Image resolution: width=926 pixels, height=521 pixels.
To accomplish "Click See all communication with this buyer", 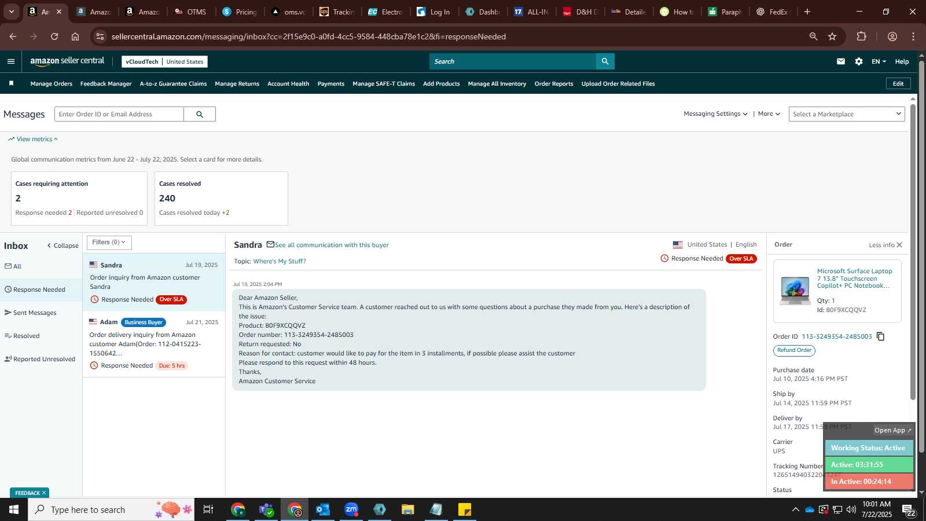I will [x=332, y=245].
